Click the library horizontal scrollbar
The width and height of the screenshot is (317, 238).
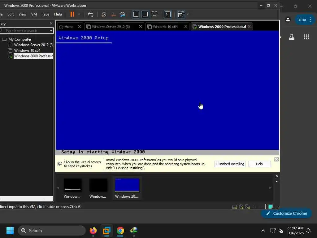point(22,199)
